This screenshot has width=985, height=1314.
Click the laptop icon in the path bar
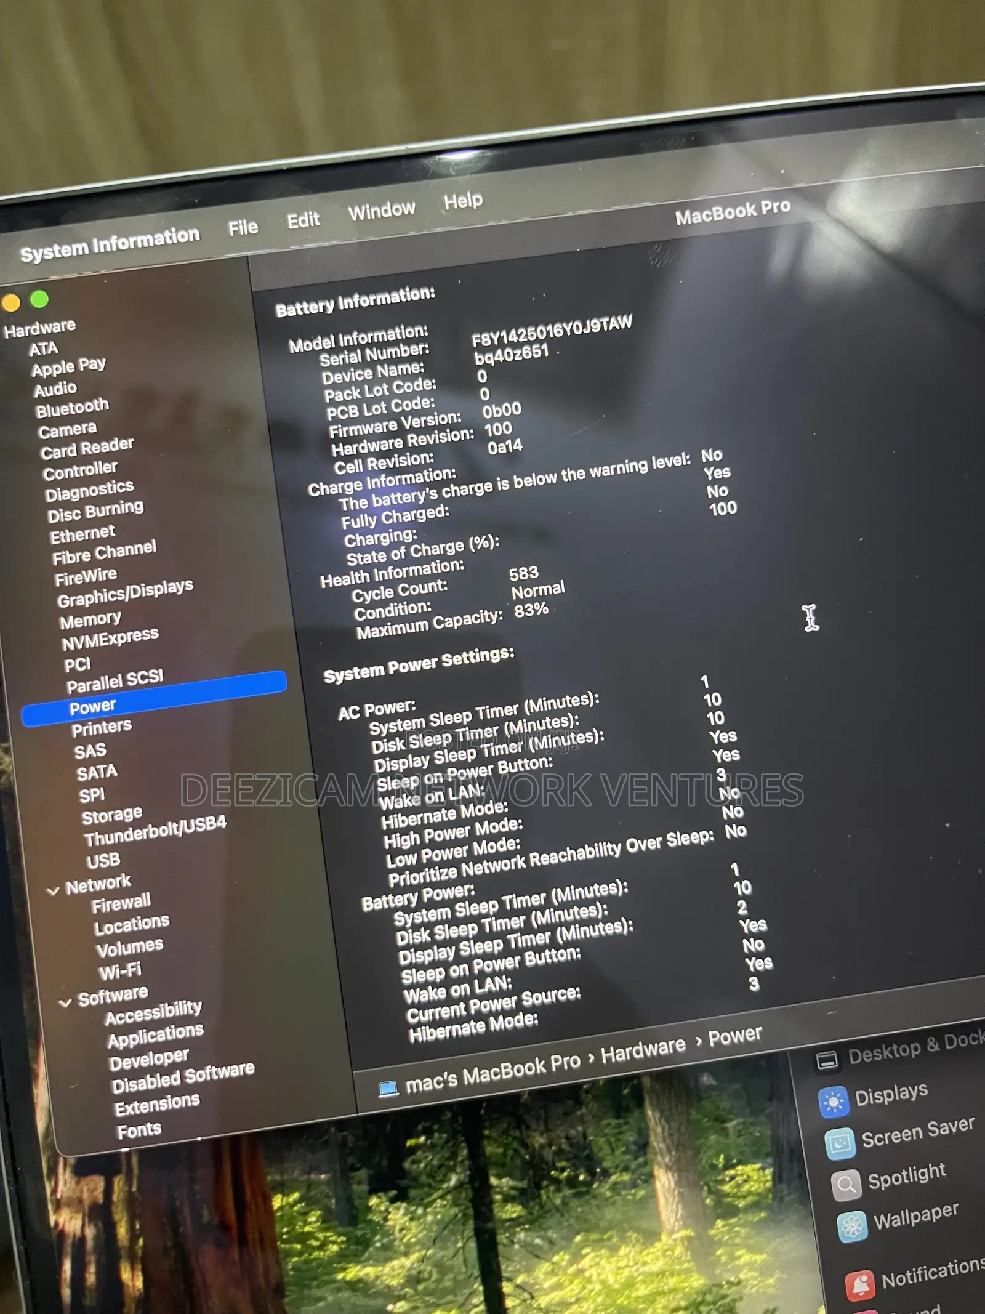coord(388,1089)
